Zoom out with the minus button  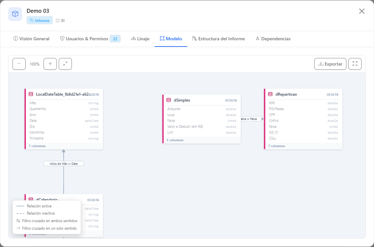click(19, 64)
